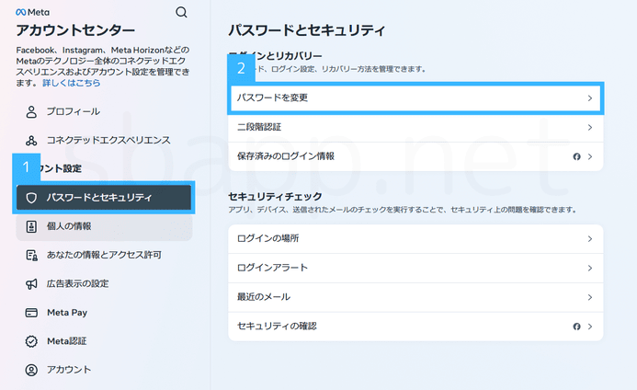637x390 pixels.
Task: Open search with the magnifier icon
Action: pyautogui.click(x=181, y=12)
